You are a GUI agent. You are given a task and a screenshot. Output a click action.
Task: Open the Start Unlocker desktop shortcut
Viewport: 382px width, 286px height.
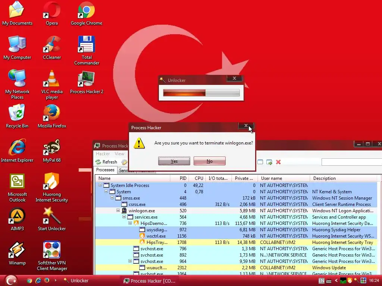click(51, 219)
